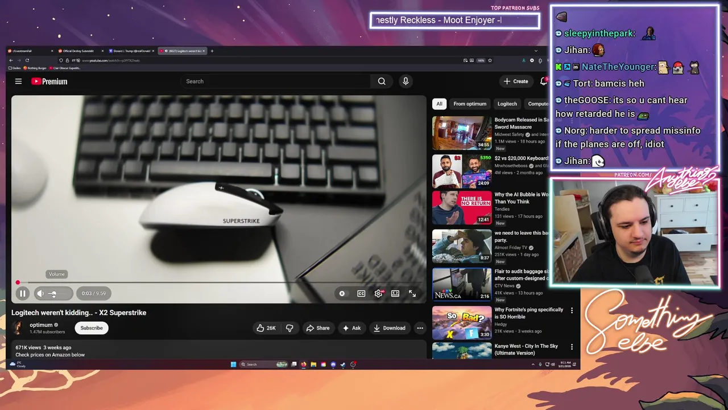
Task: Open options menu for Kanye West video
Action: pyautogui.click(x=572, y=347)
